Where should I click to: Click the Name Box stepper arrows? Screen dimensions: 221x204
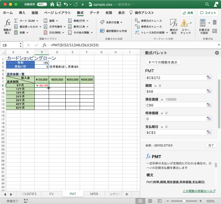[20, 45]
